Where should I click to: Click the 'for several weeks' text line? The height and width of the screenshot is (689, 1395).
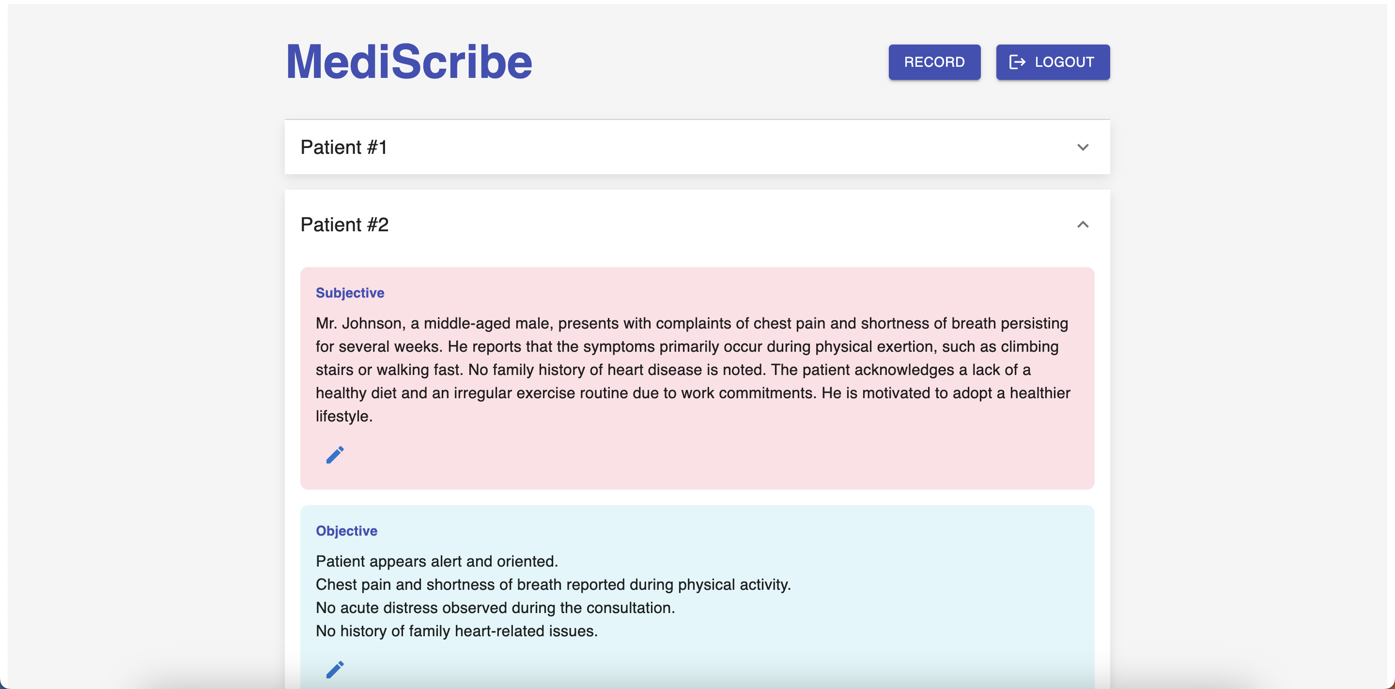[x=687, y=346]
